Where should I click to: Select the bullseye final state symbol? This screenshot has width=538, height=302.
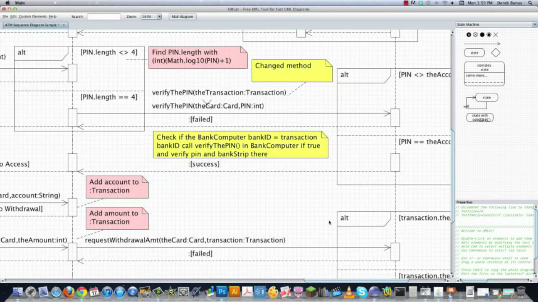pyautogui.click(x=489, y=35)
